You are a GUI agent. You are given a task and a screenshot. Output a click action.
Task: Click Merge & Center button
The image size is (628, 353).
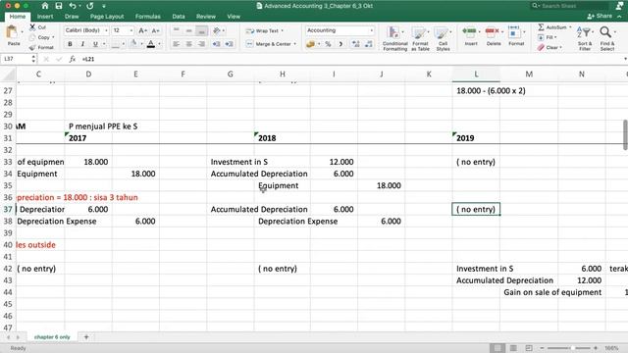click(270, 44)
